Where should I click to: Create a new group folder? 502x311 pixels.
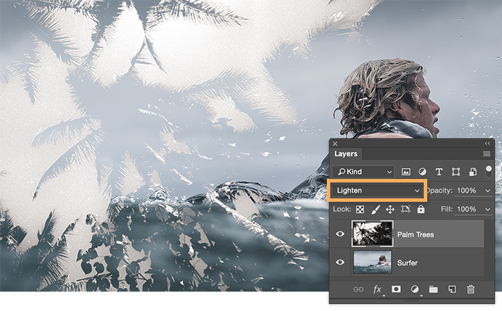click(x=433, y=290)
